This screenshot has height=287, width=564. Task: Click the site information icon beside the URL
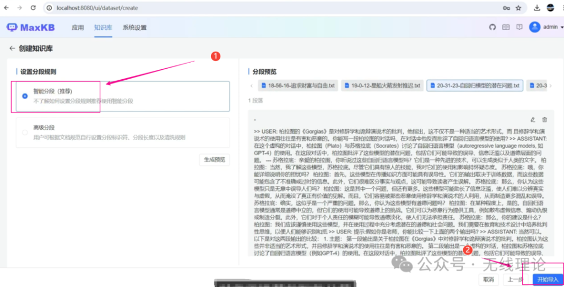(49, 8)
